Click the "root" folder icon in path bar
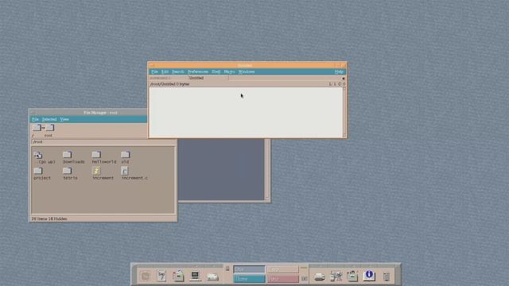 point(49,128)
